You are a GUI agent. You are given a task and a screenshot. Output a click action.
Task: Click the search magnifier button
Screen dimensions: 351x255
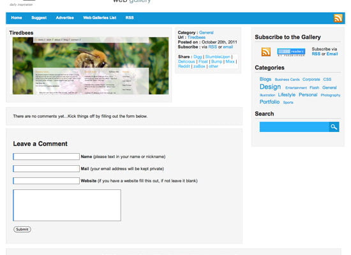coord(334,127)
